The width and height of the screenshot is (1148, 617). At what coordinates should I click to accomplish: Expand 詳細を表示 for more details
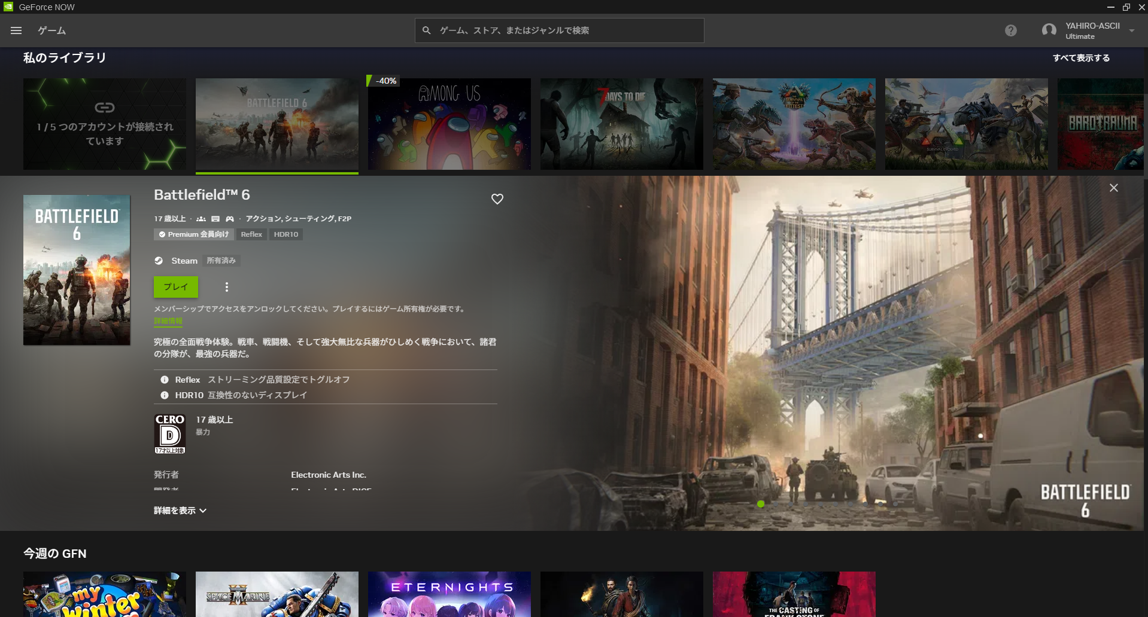[180, 511]
